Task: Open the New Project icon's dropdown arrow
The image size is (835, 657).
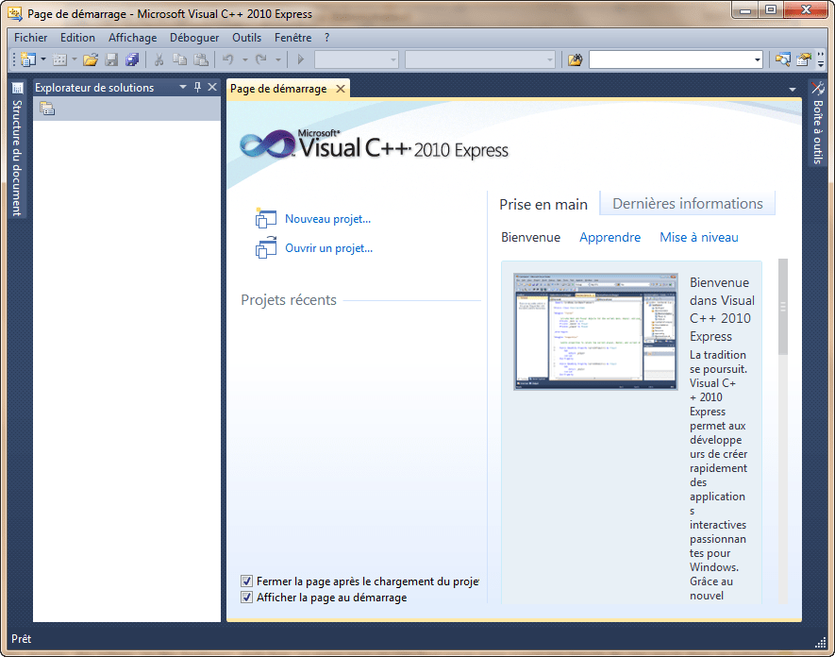Action: 43,59
